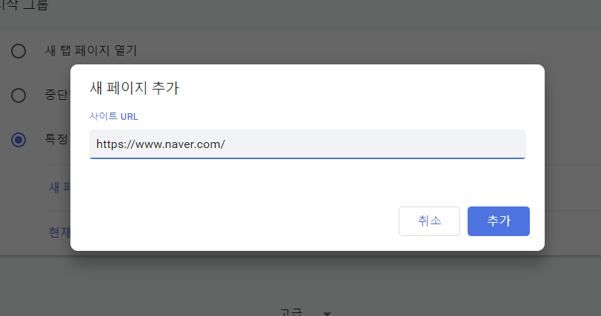Image resolution: width=601 pixels, height=316 pixels.
Task: Expand the 고급 section arrow at bottom
Action: coord(327,313)
